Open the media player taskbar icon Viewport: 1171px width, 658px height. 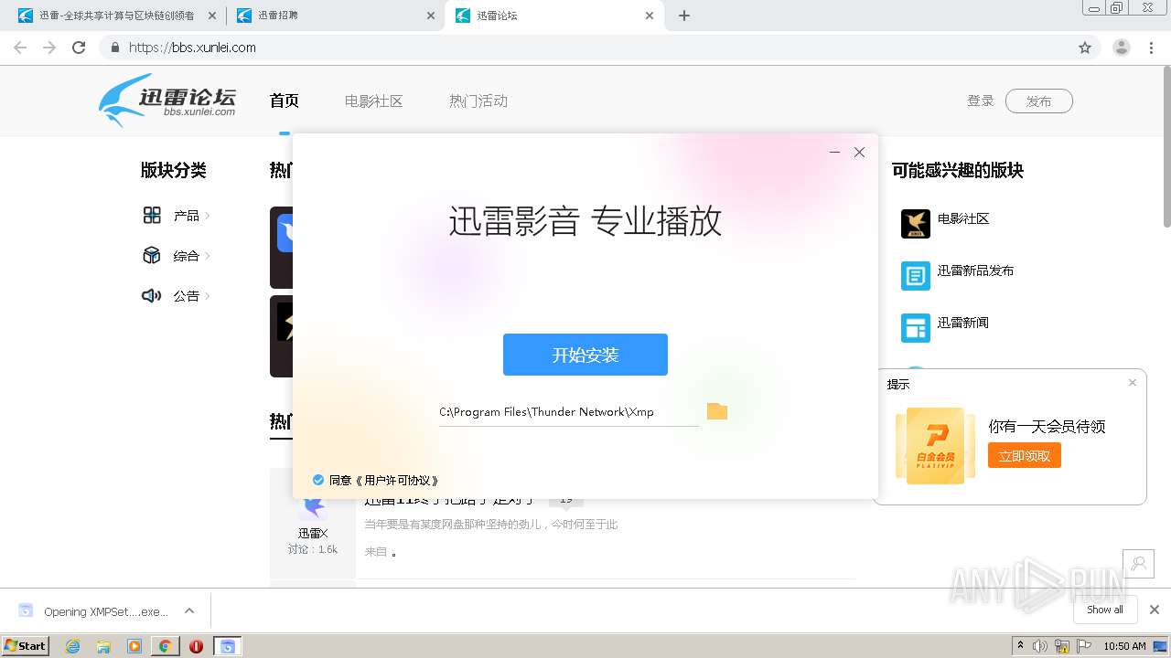coord(134,646)
